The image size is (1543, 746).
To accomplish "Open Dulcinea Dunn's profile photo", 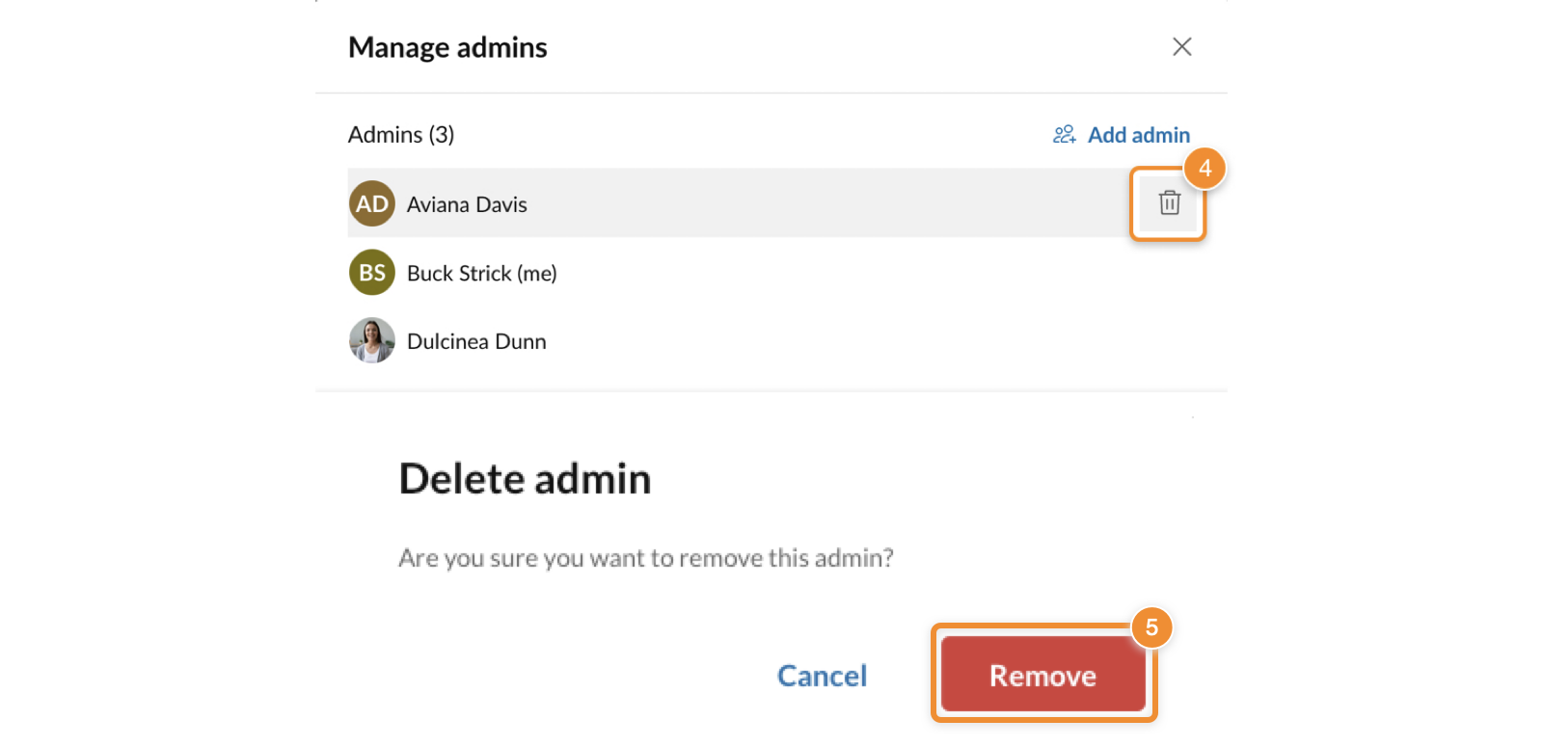I will point(371,341).
